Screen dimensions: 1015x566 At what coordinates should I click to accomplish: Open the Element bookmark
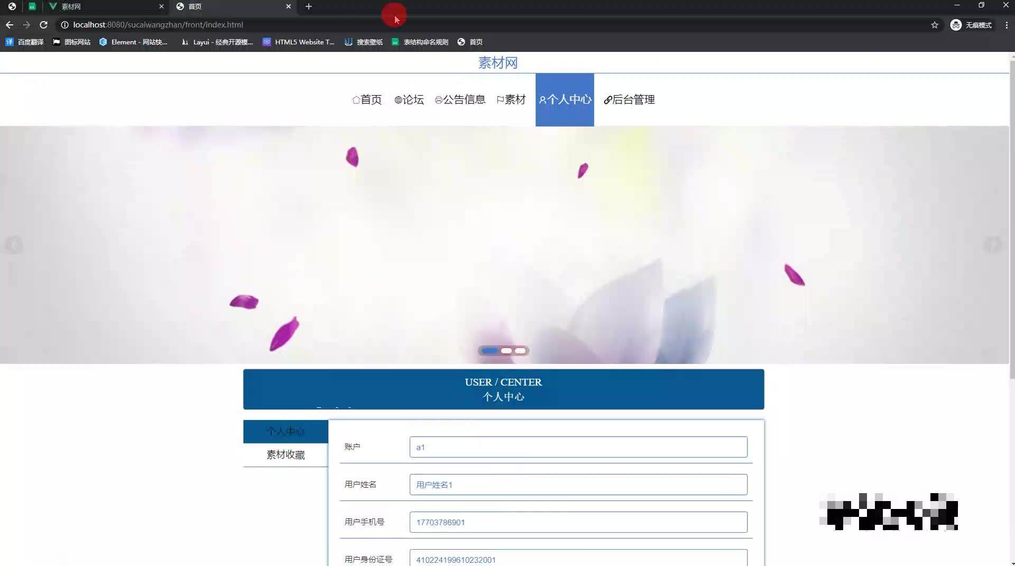click(x=133, y=42)
